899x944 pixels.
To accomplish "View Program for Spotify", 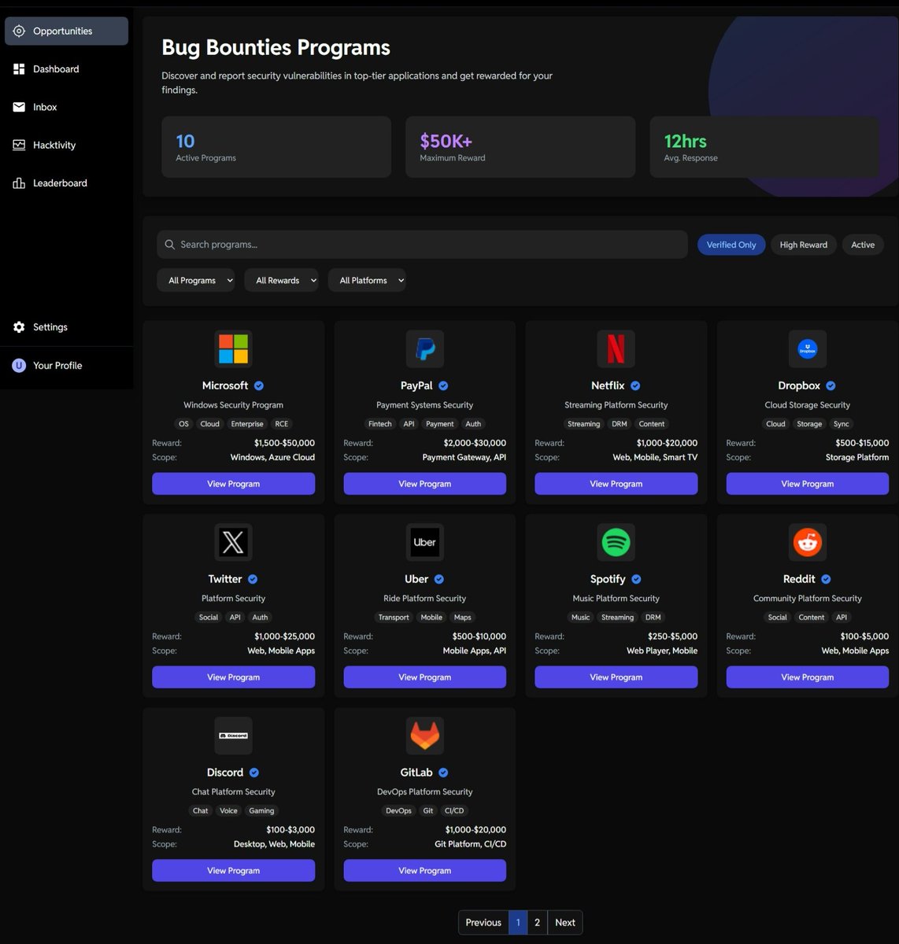I will point(616,677).
